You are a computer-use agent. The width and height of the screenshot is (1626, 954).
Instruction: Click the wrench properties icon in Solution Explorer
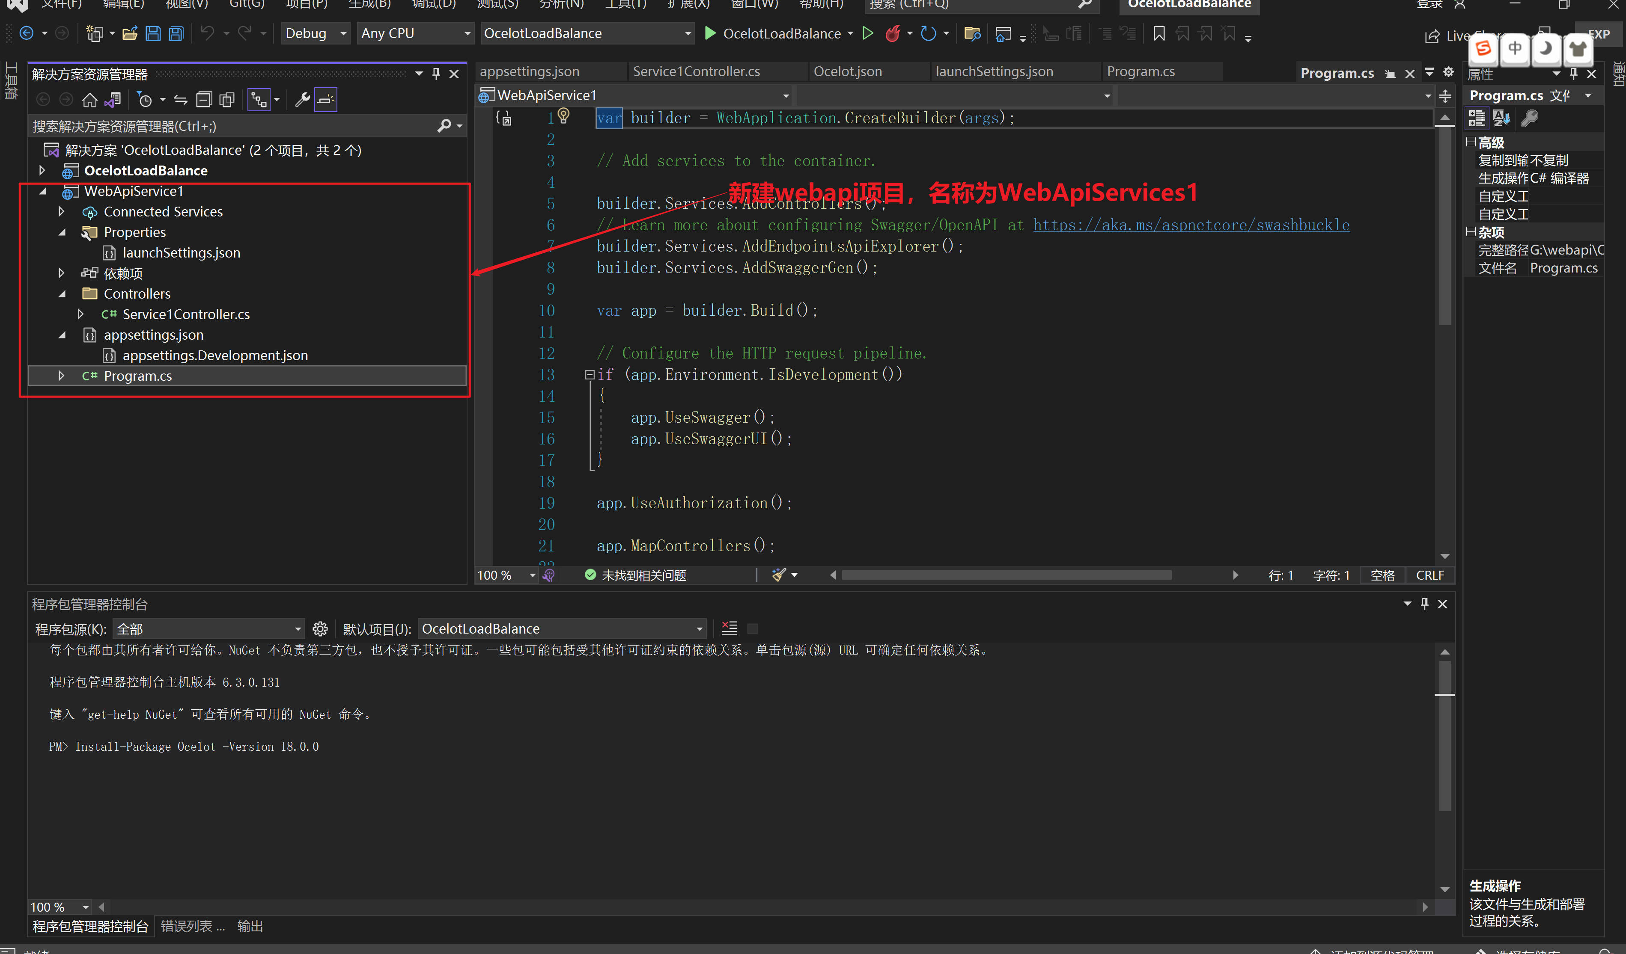tap(303, 99)
